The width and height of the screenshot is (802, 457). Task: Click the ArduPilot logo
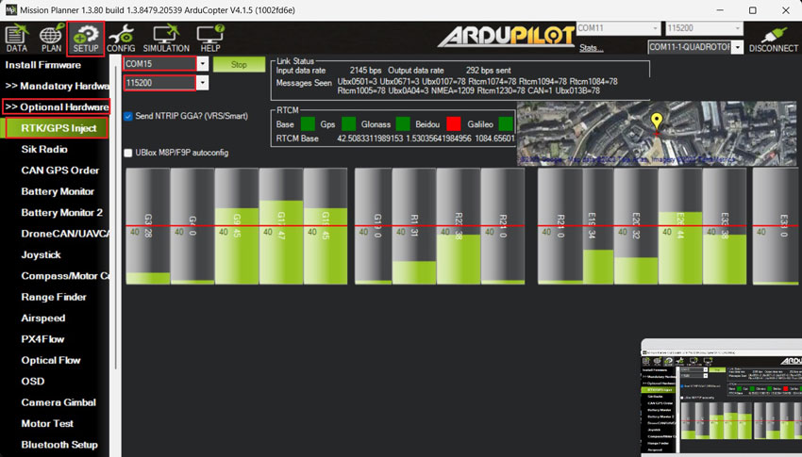tap(507, 36)
